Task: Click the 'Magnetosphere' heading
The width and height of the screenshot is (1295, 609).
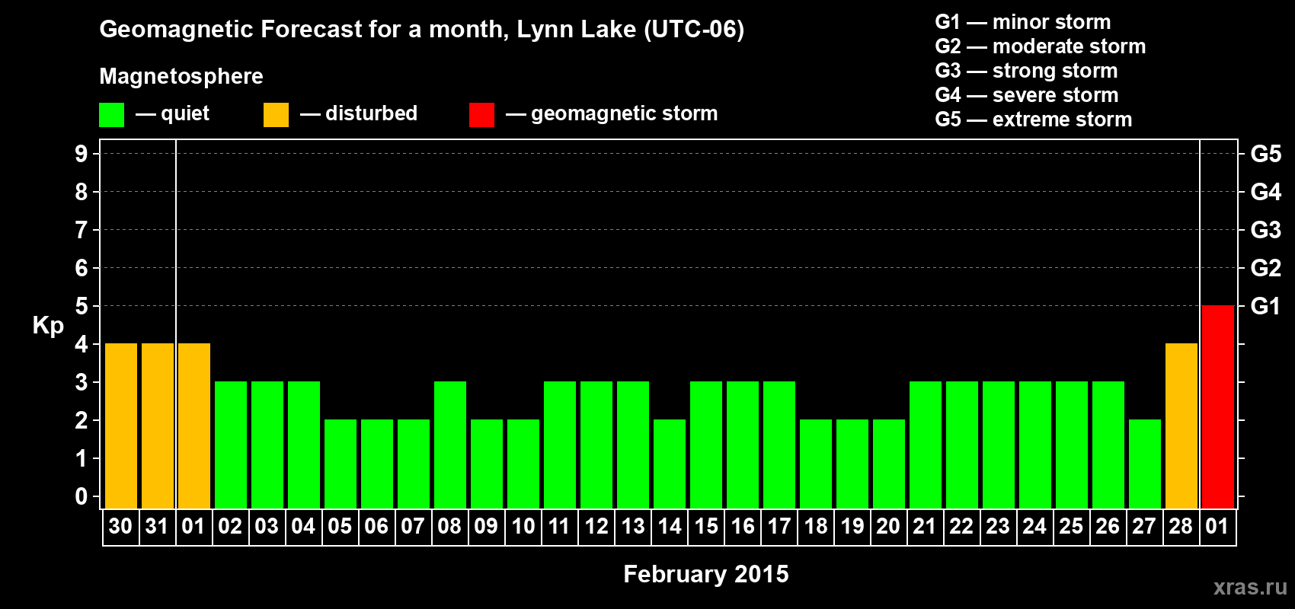Action: [x=181, y=76]
